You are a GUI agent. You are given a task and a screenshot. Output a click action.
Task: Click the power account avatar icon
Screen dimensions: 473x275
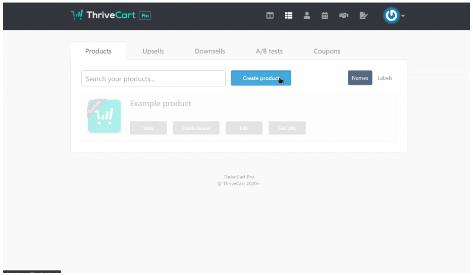pos(391,15)
